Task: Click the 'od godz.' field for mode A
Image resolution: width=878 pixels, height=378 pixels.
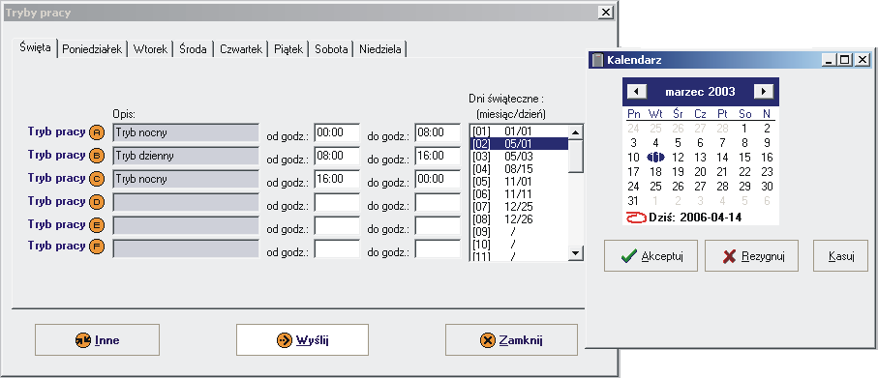Action: 337,132
